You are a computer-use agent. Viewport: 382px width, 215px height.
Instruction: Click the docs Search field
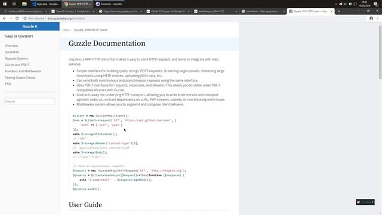30,101
